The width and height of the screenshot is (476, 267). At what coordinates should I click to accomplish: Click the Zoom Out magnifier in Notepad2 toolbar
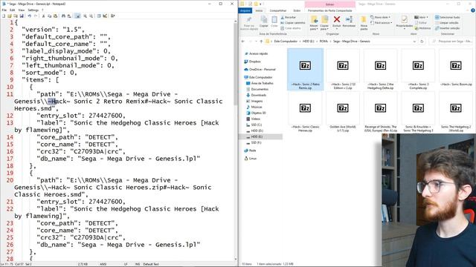pos(91,16)
